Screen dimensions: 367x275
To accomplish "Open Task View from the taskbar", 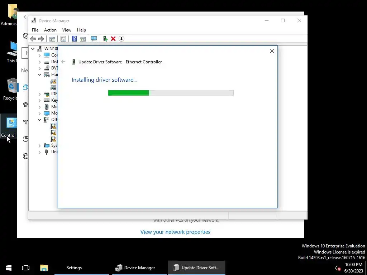I will (26, 268).
